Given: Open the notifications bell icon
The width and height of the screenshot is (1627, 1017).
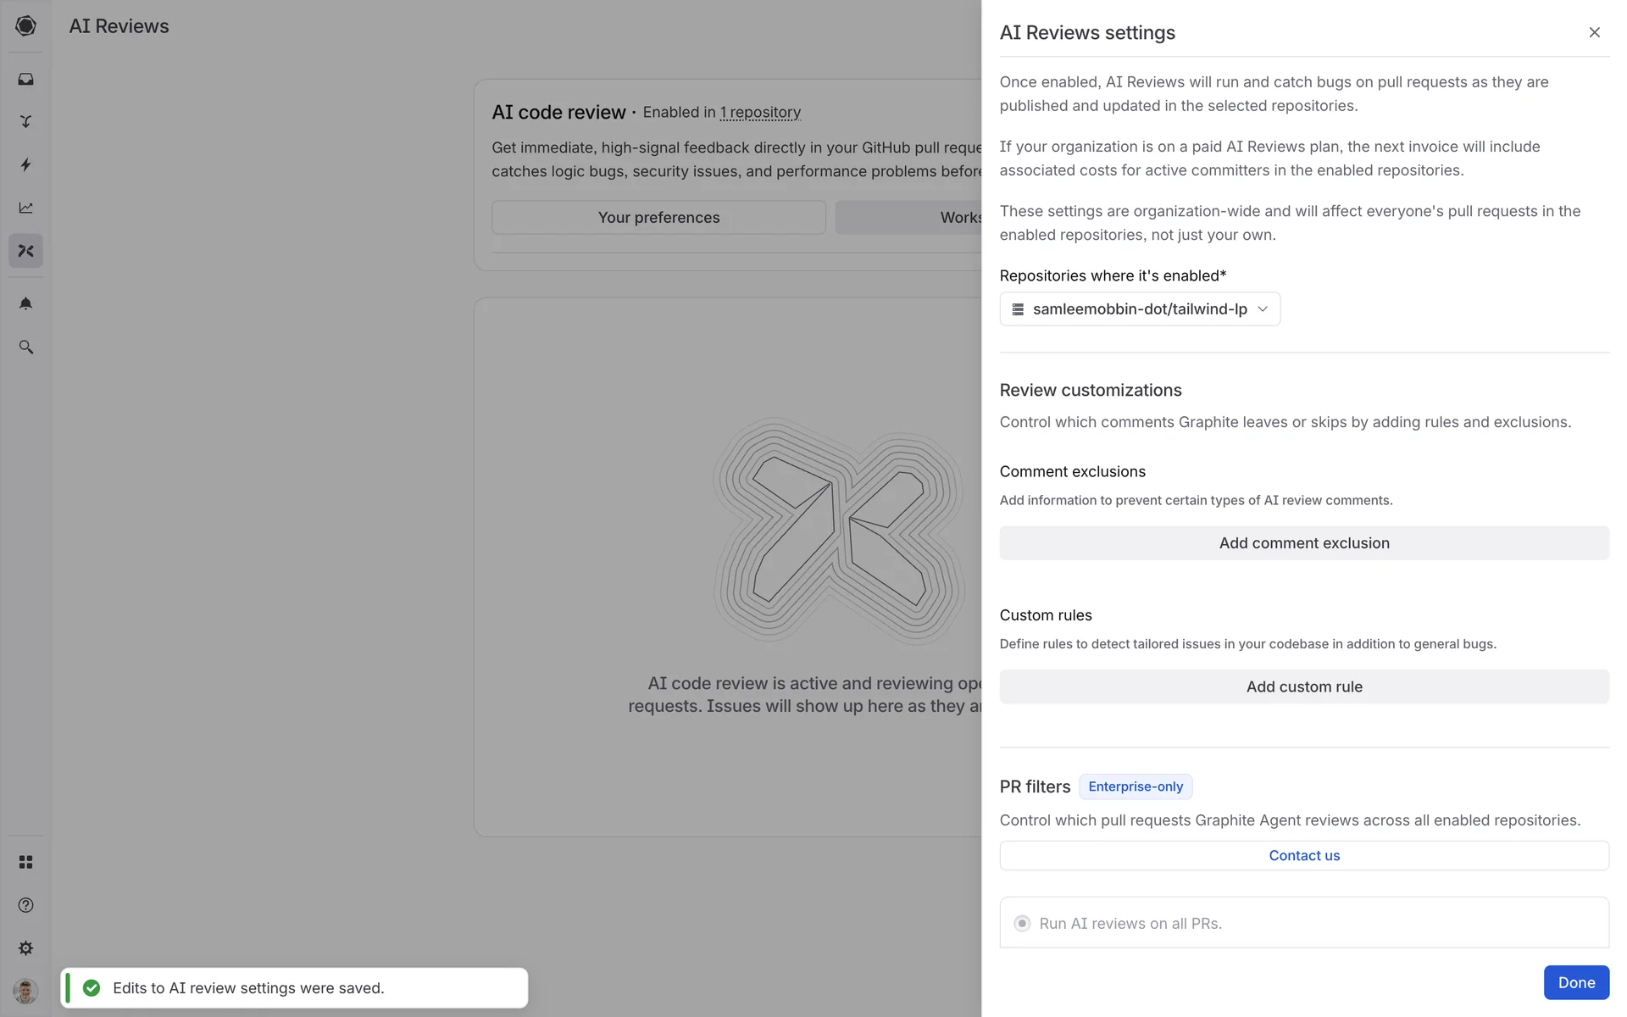Looking at the screenshot, I should click(x=25, y=303).
